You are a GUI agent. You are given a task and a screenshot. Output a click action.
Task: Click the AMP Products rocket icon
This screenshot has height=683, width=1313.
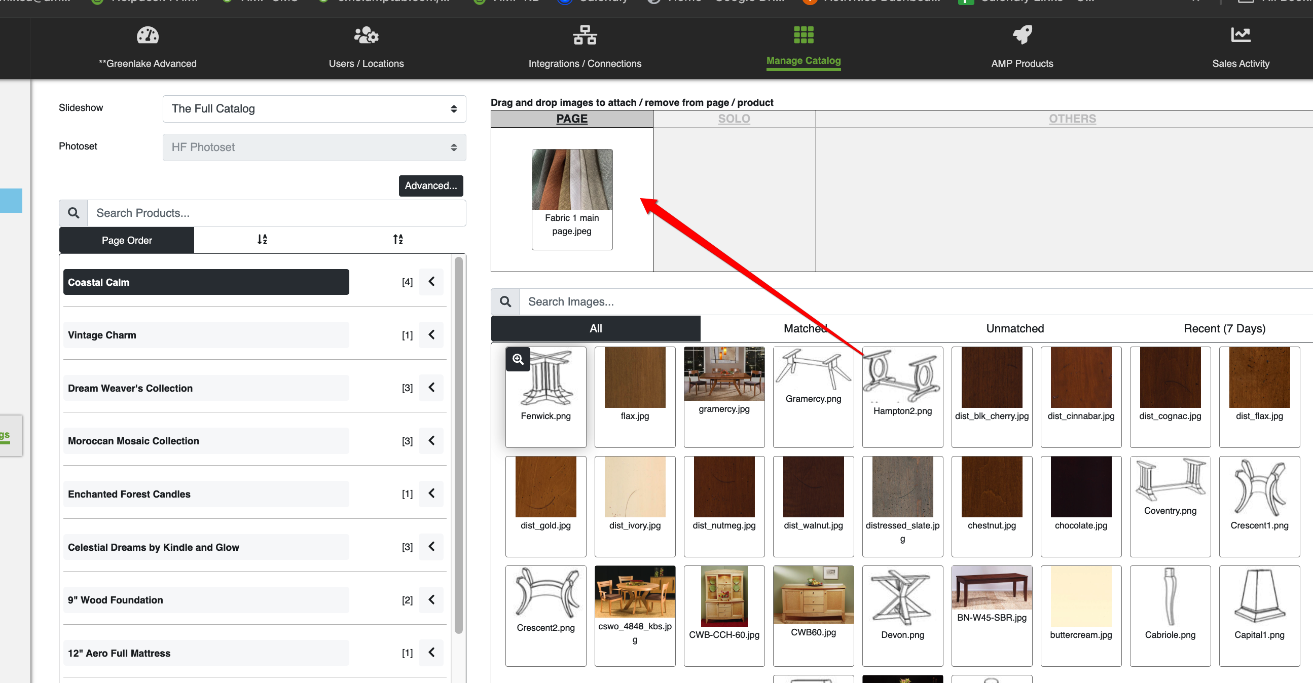pos(1022,35)
